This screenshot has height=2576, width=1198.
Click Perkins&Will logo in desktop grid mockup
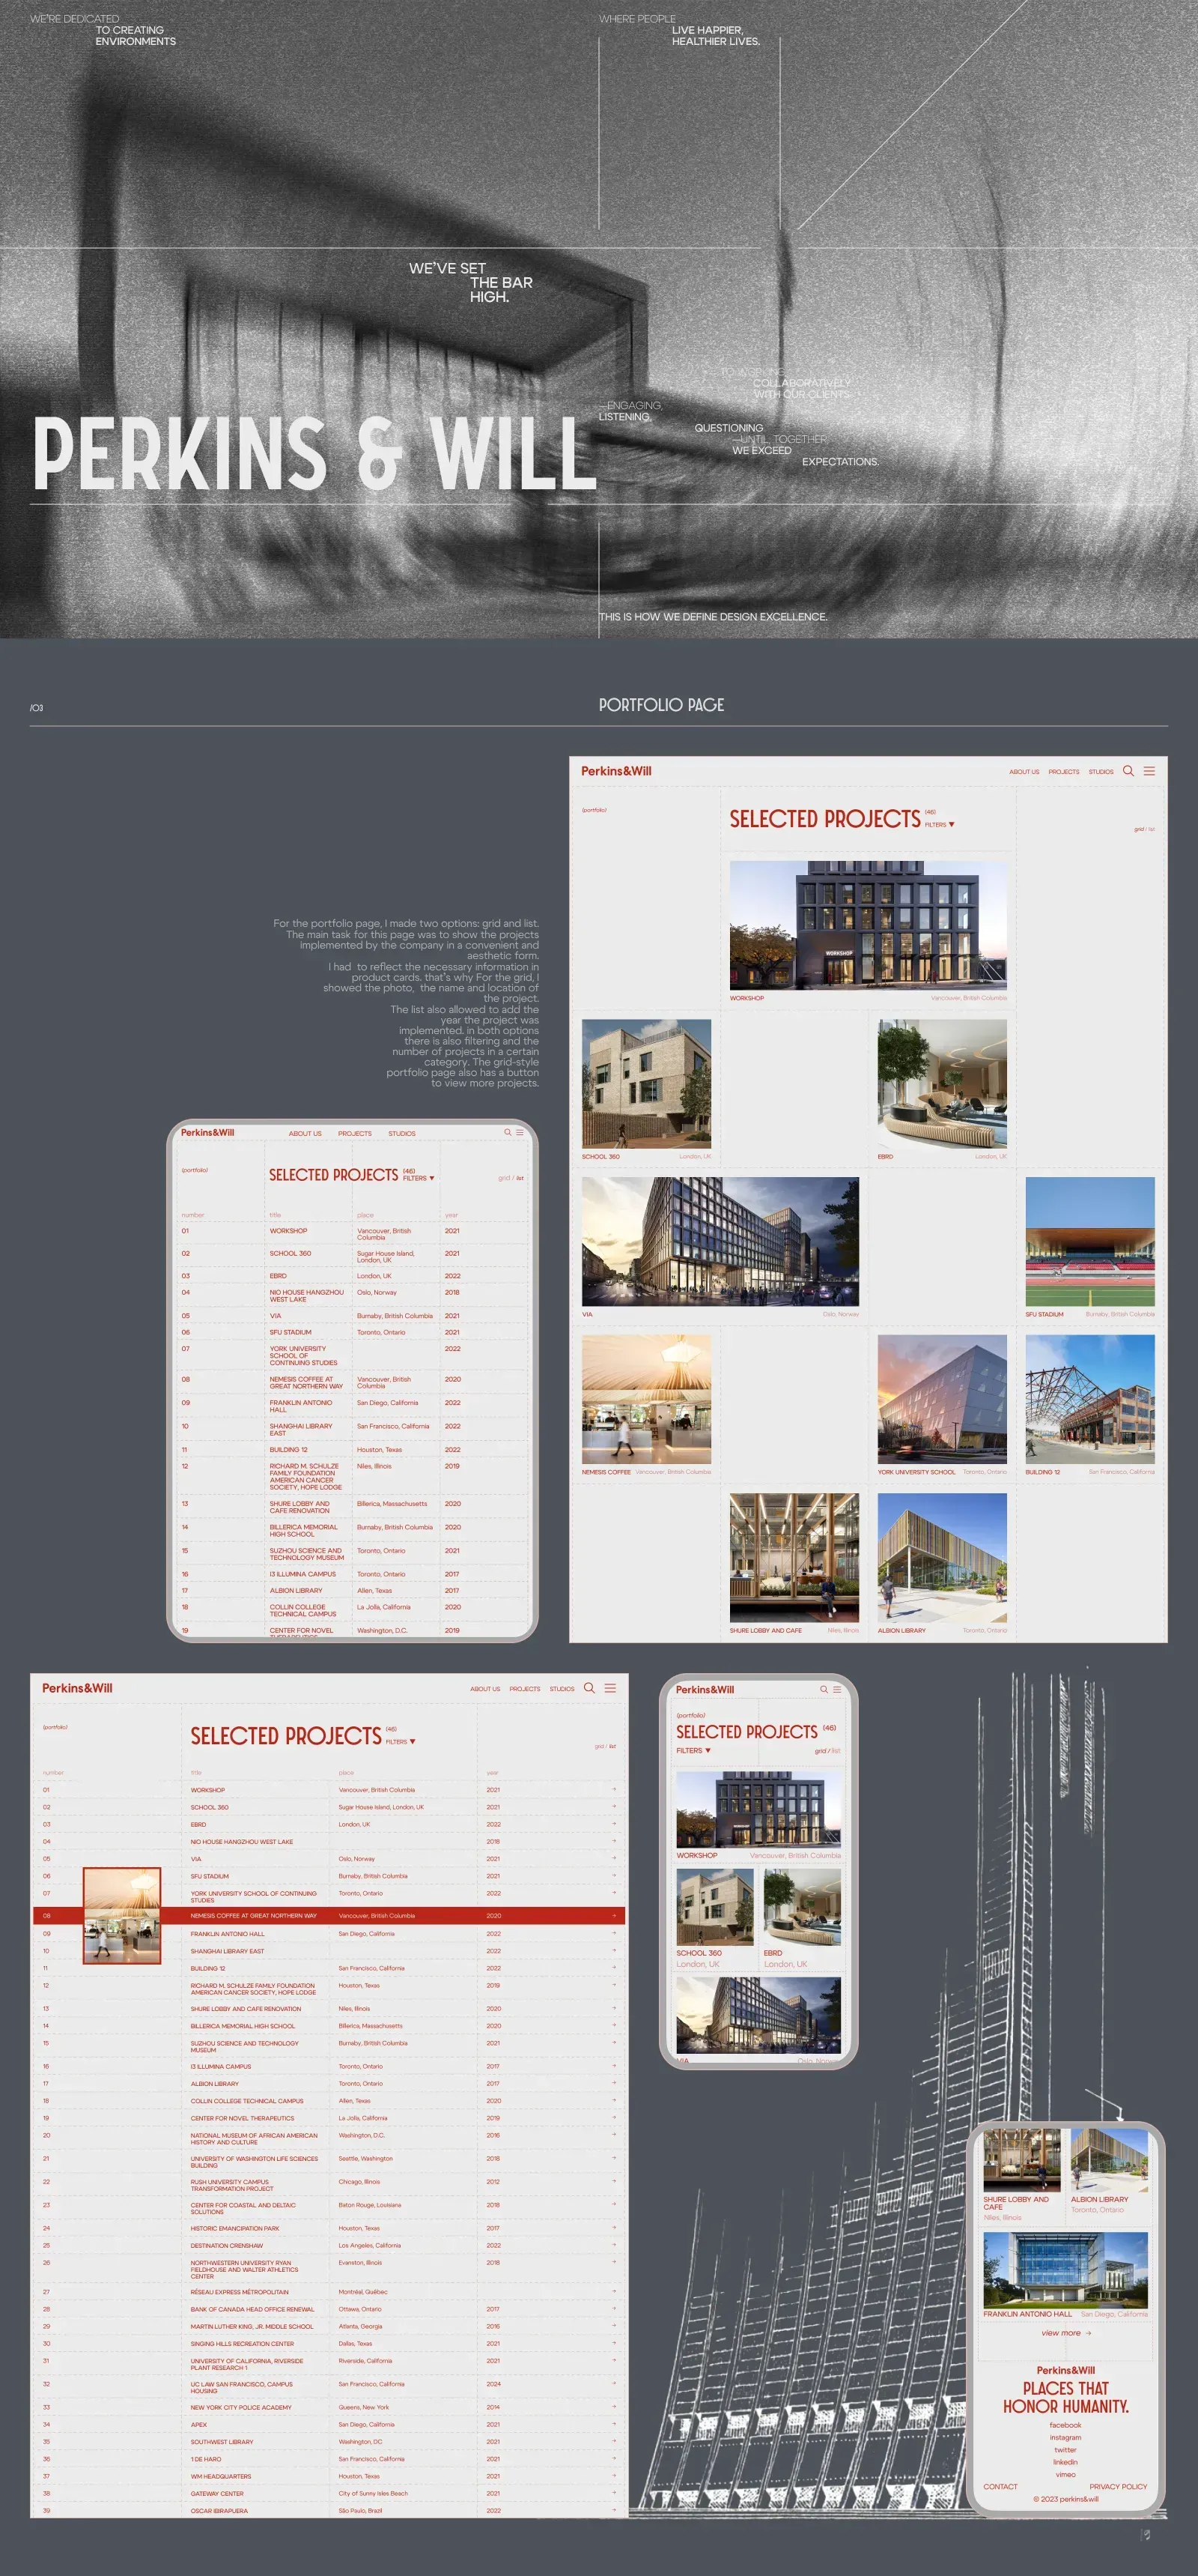click(x=616, y=771)
